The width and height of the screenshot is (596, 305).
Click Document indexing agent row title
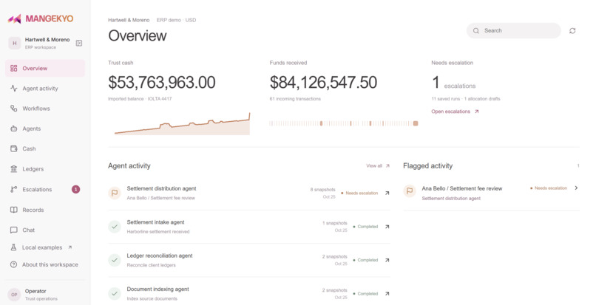[158, 289]
